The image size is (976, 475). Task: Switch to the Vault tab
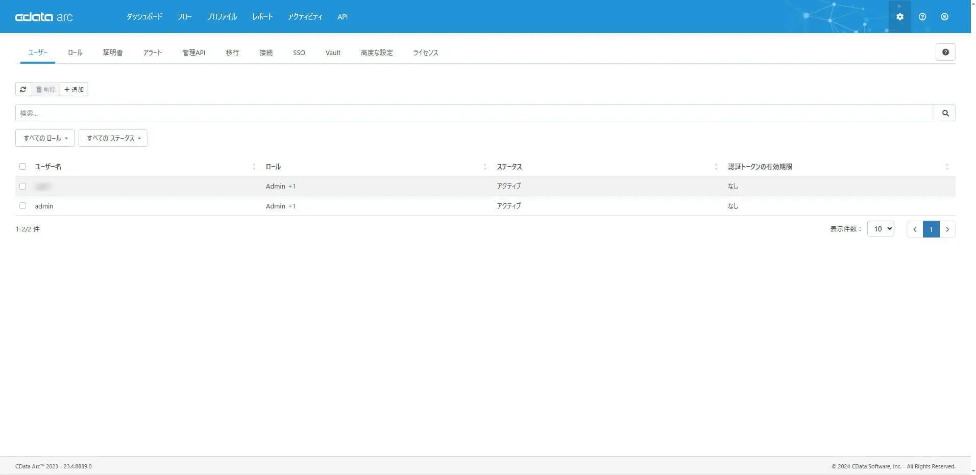coord(333,52)
